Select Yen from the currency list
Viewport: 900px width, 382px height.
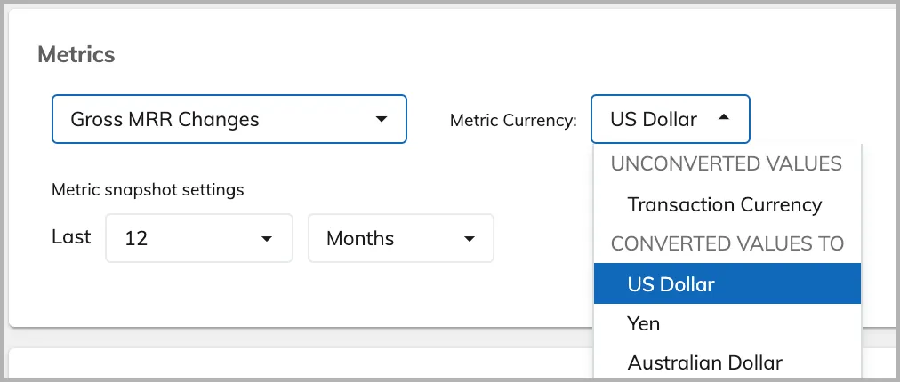point(727,323)
